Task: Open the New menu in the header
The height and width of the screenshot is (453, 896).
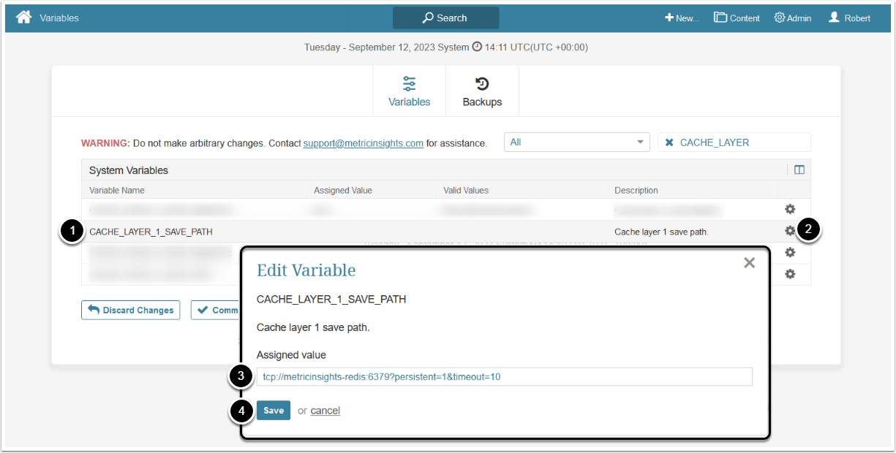Action: (682, 18)
